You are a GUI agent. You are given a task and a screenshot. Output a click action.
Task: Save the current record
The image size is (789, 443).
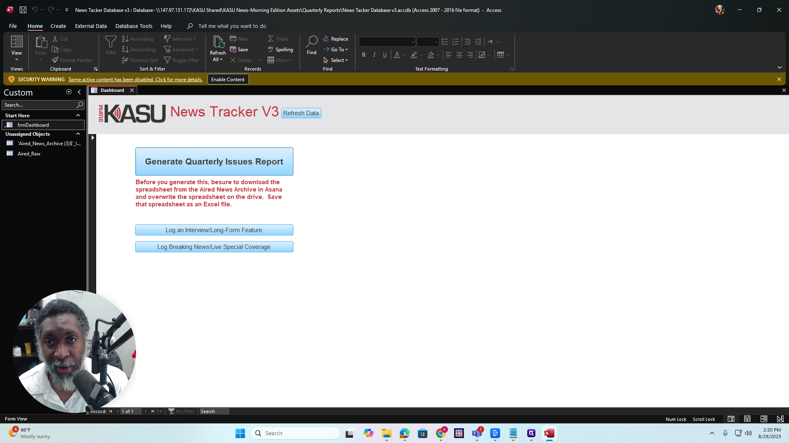(239, 49)
